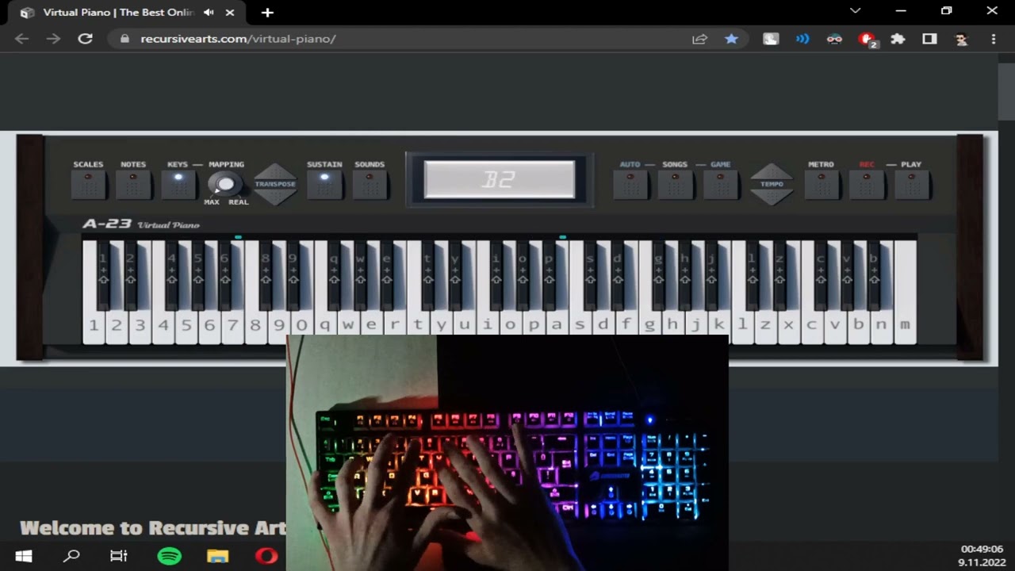Open the red ad-blocker extension icon

[867, 39]
